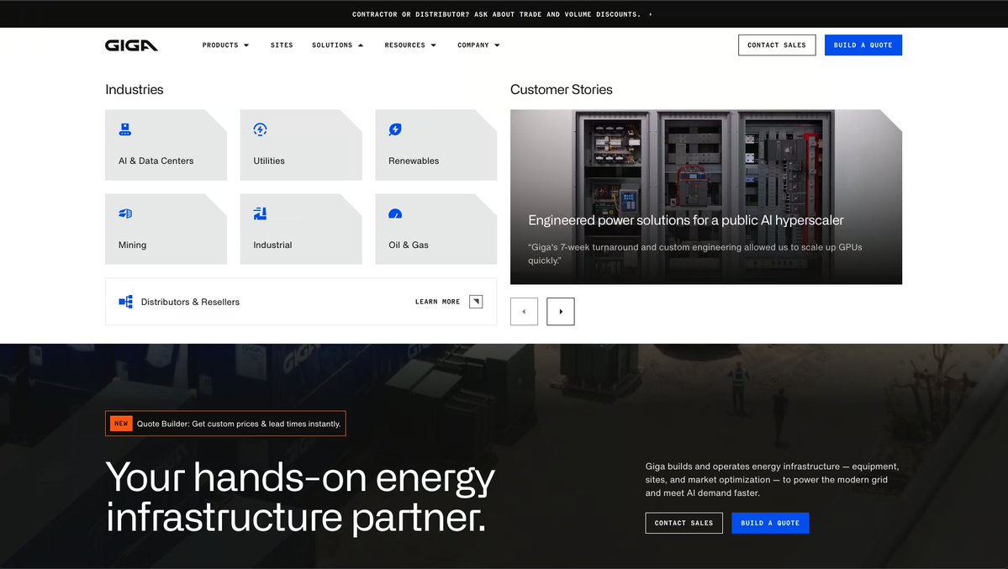Viewport: 1008px width, 569px height.
Task: Open the Products menu label
Action: click(220, 45)
